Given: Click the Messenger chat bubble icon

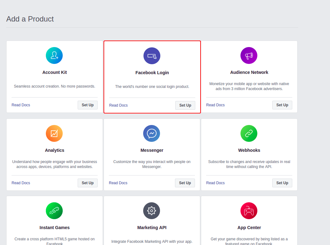Looking at the screenshot, I should pos(152,133).
